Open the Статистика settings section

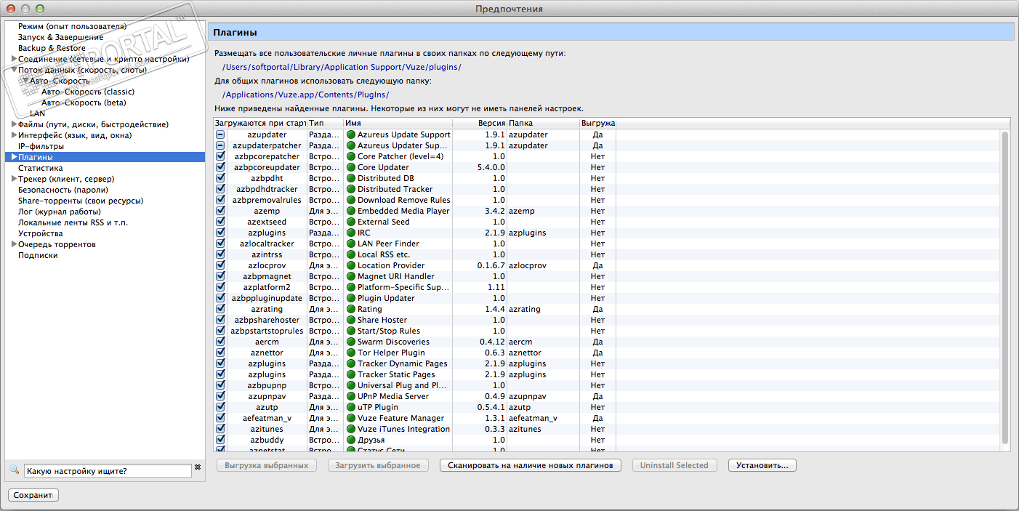(41, 168)
